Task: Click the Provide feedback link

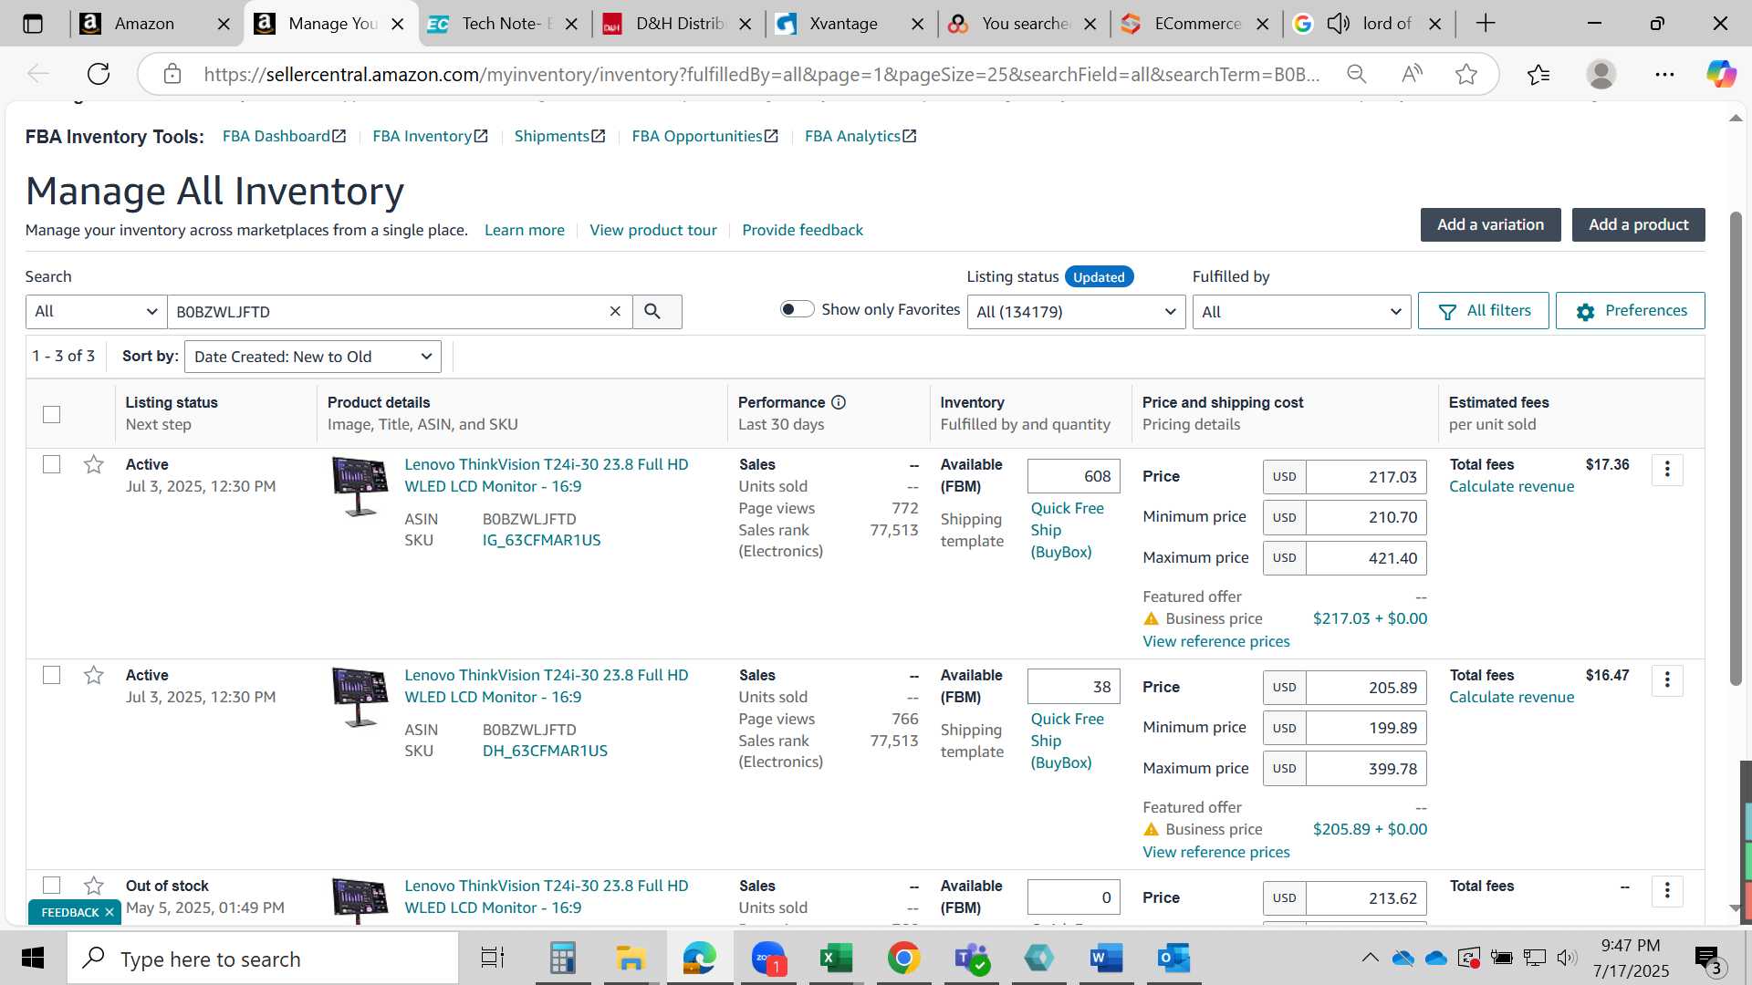Action: pos(802,230)
